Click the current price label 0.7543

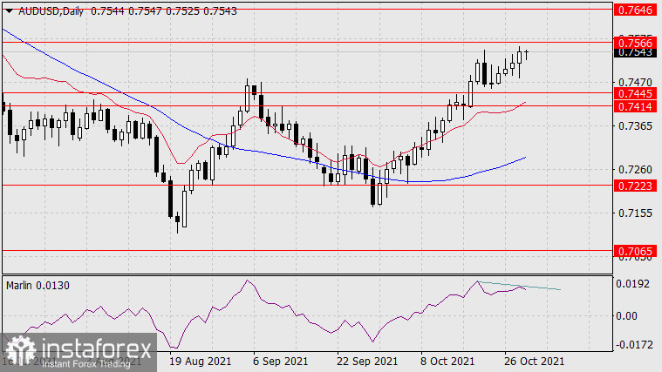[x=636, y=52]
